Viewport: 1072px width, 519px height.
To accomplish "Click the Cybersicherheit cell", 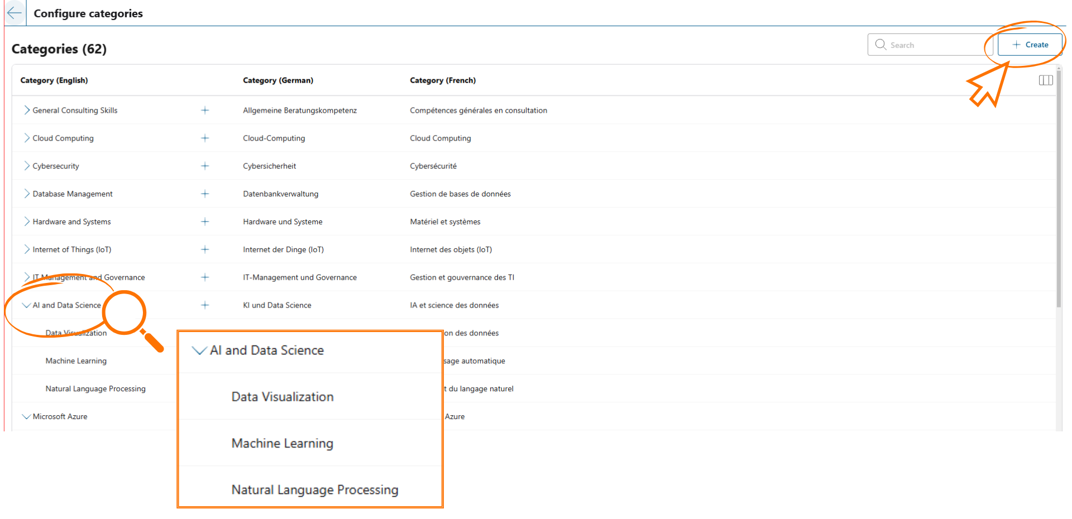I will [270, 166].
